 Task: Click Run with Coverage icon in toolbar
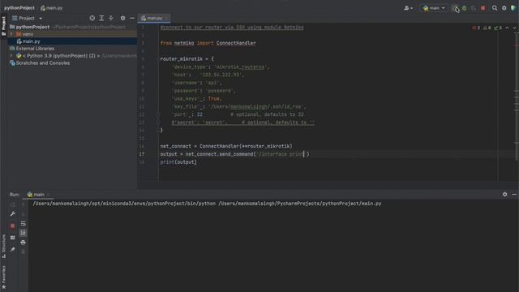pyautogui.click(x=474, y=8)
